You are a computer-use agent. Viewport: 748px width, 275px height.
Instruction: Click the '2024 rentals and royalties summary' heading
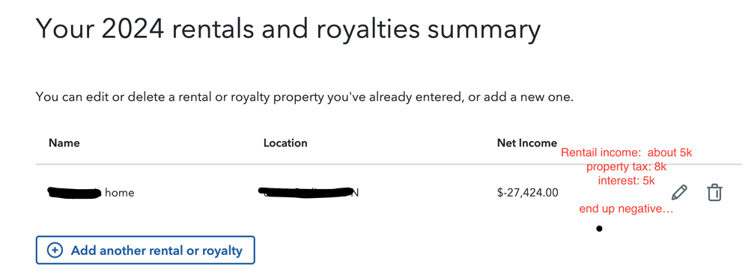[x=288, y=29]
